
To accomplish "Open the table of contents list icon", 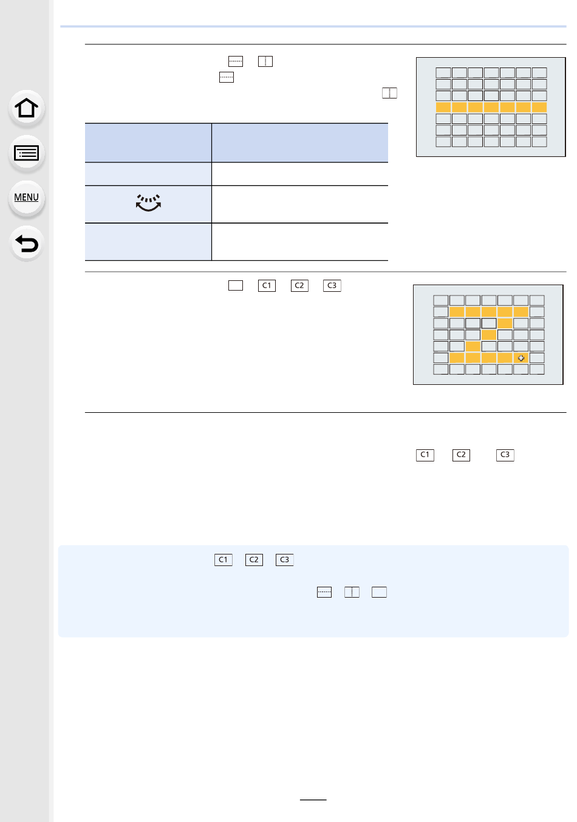I will 27,153.
